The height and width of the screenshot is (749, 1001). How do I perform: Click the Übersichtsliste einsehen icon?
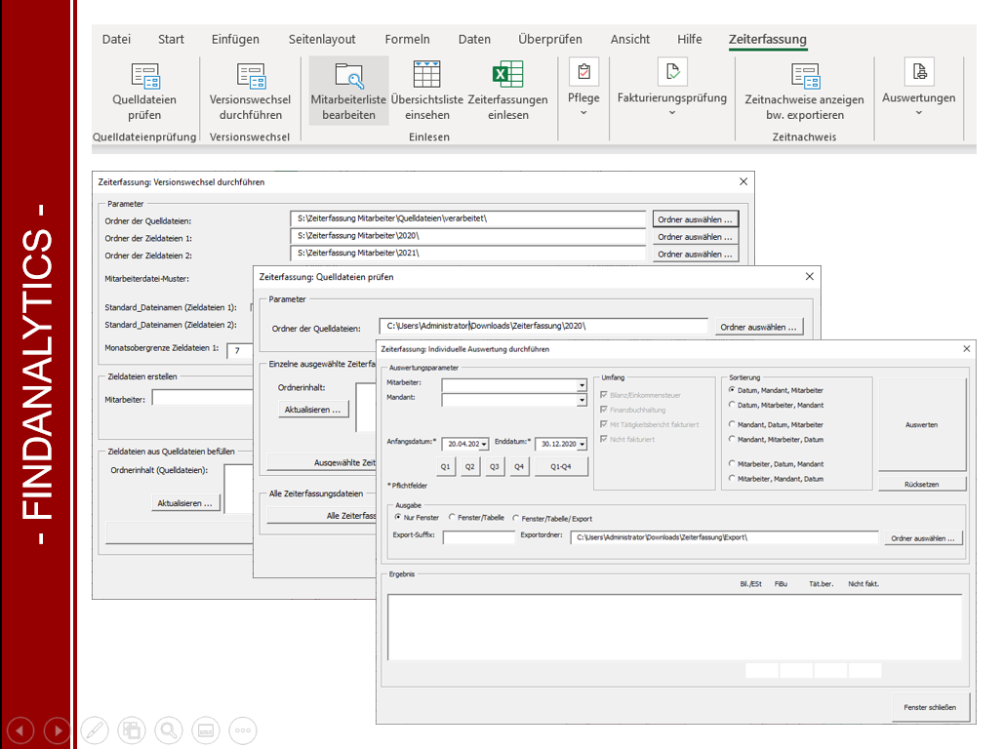426,76
